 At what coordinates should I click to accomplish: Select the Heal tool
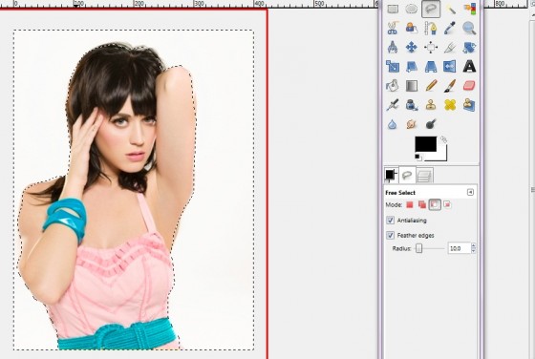[x=450, y=105]
